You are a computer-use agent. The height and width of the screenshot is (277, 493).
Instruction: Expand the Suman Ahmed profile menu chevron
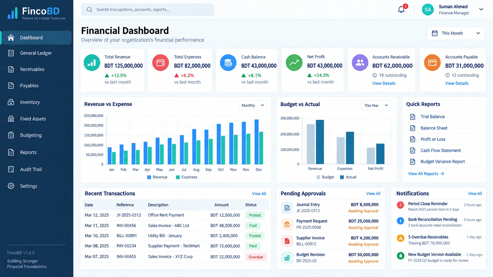[x=481, y=9]
